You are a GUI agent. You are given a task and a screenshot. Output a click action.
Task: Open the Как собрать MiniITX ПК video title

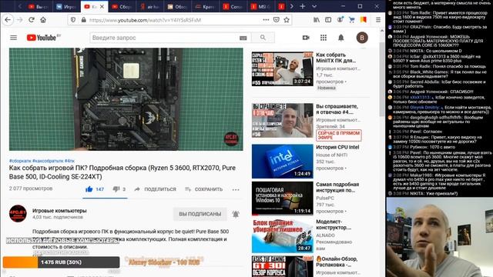click(x=336, y=58)
